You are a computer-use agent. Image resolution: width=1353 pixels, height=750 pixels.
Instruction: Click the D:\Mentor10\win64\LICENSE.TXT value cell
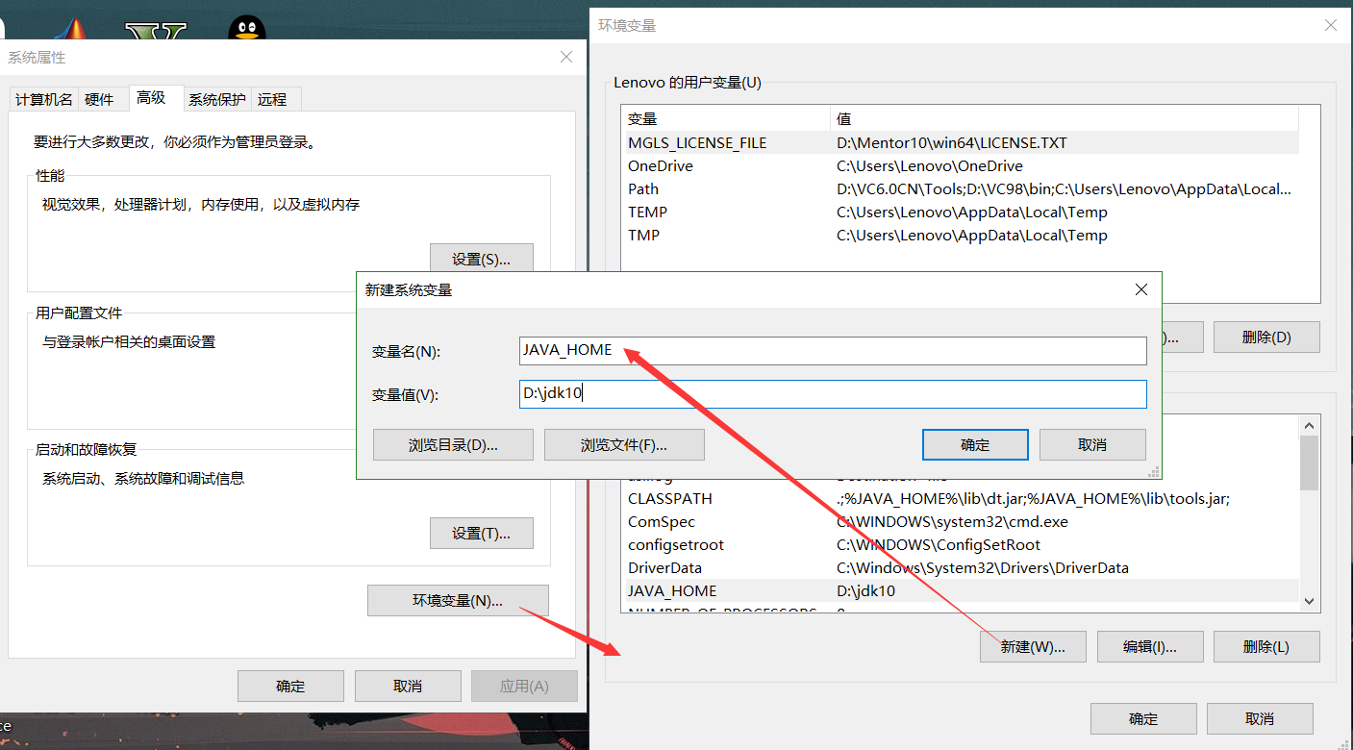(x=952, y=142)
